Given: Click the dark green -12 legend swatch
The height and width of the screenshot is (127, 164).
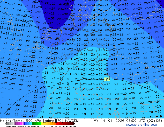Looking at the screenshot, I should [35, 124].
